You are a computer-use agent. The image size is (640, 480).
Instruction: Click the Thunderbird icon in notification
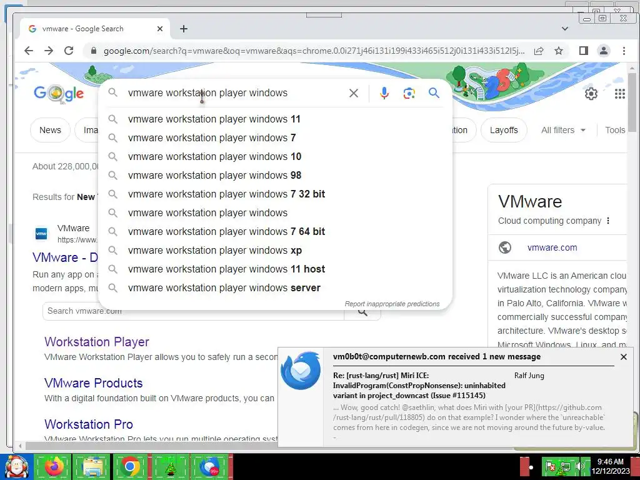pos(301,371)
